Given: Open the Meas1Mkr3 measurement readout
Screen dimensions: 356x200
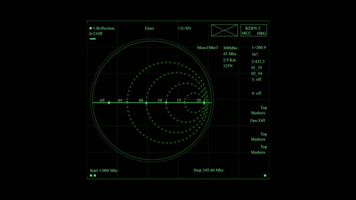Looking at the screenshot, I should [207, 48].
